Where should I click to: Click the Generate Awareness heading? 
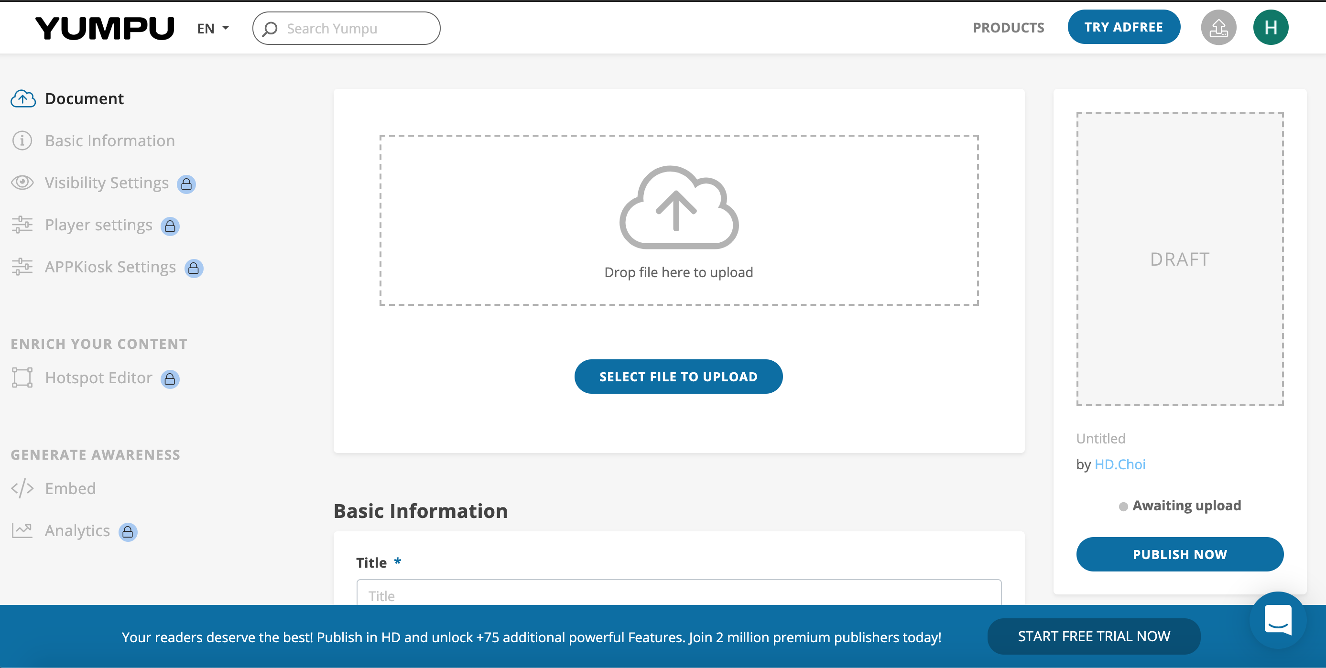[x=95, y=455]
